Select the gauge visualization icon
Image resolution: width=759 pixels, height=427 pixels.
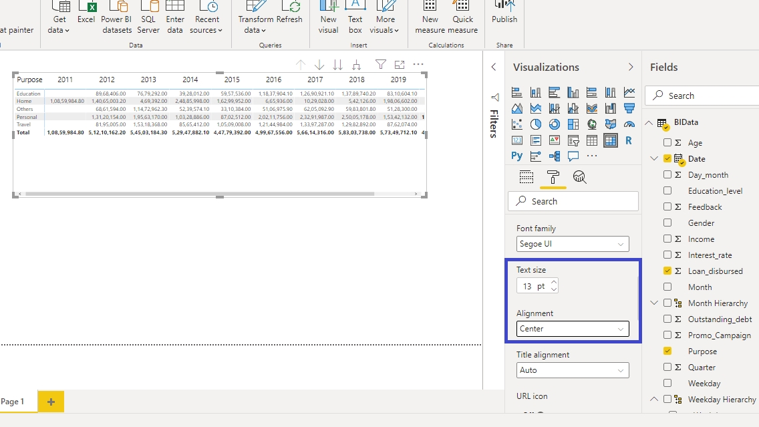629,124
